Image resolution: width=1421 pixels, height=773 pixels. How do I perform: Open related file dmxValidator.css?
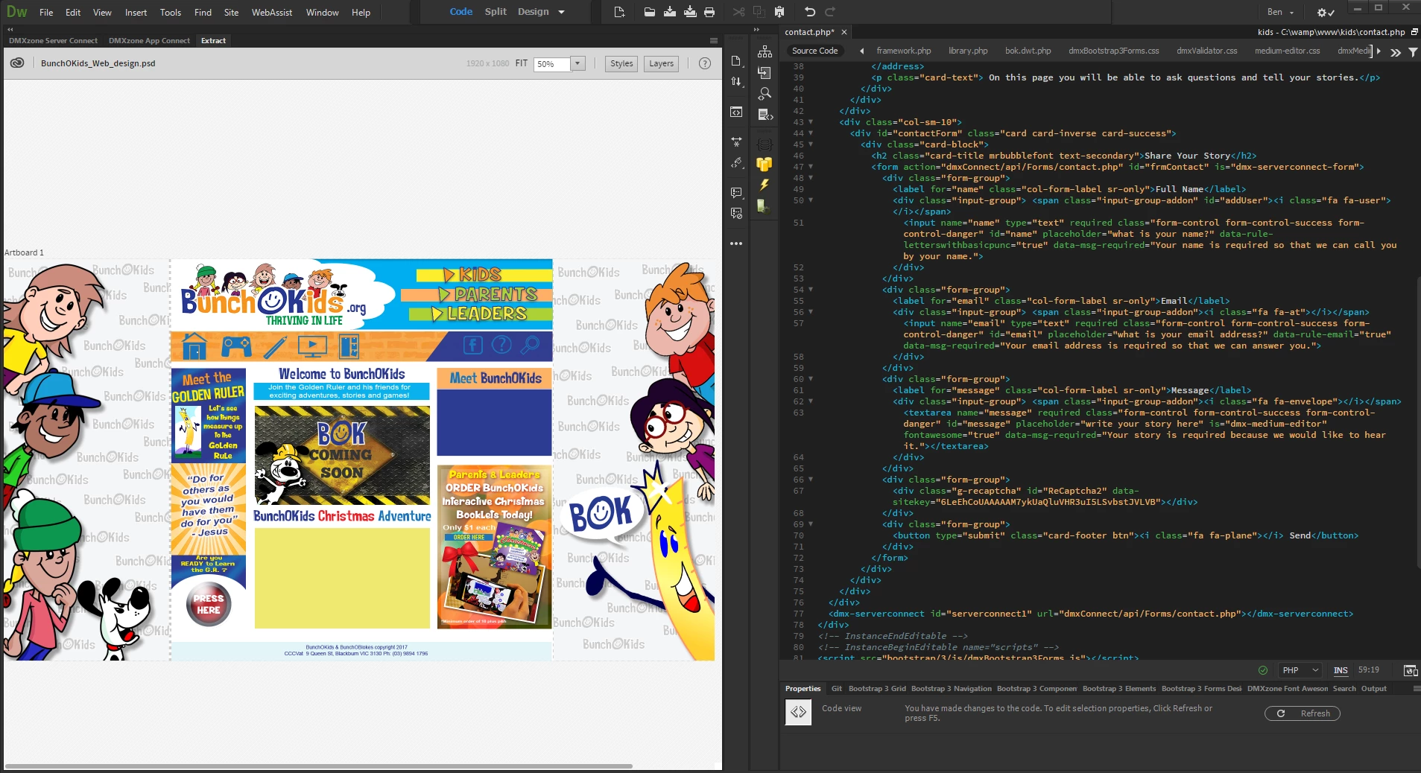pyautogui.click(x=1206, y=51)
